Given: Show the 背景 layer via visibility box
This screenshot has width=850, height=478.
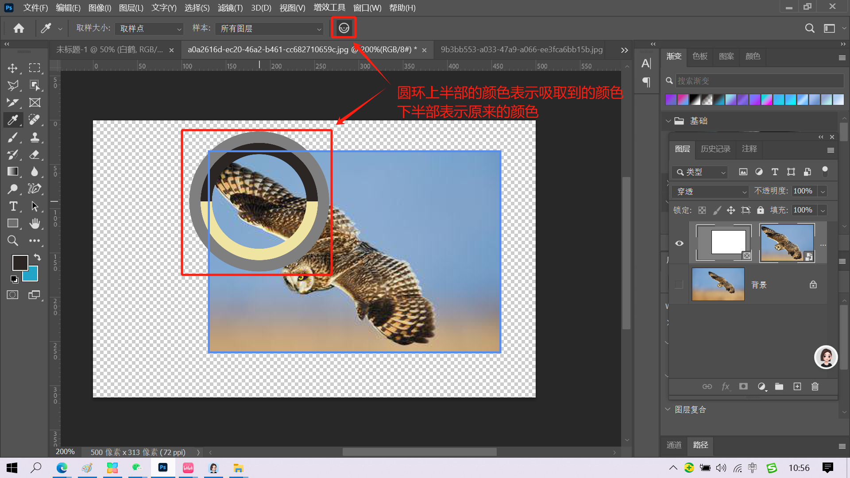Looking at the screenshot, I should coord(679,285).
